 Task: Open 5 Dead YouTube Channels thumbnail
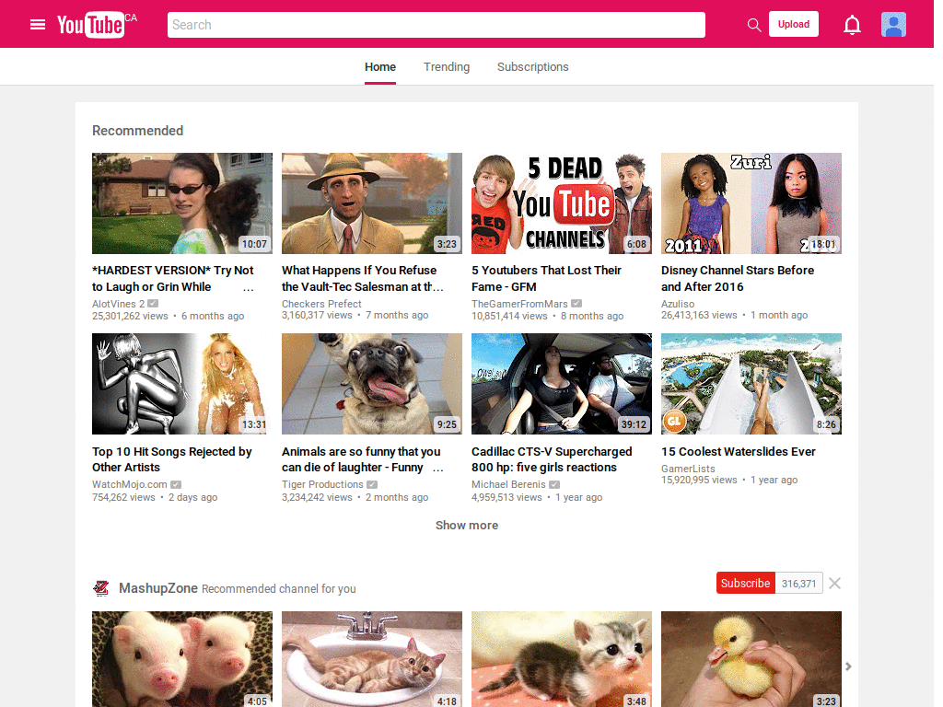coord(562,203)
